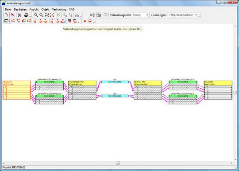239x171 pixels.
Task: Open the toolbar overflow arrow after DirectConnection
Action: (199, 16)
